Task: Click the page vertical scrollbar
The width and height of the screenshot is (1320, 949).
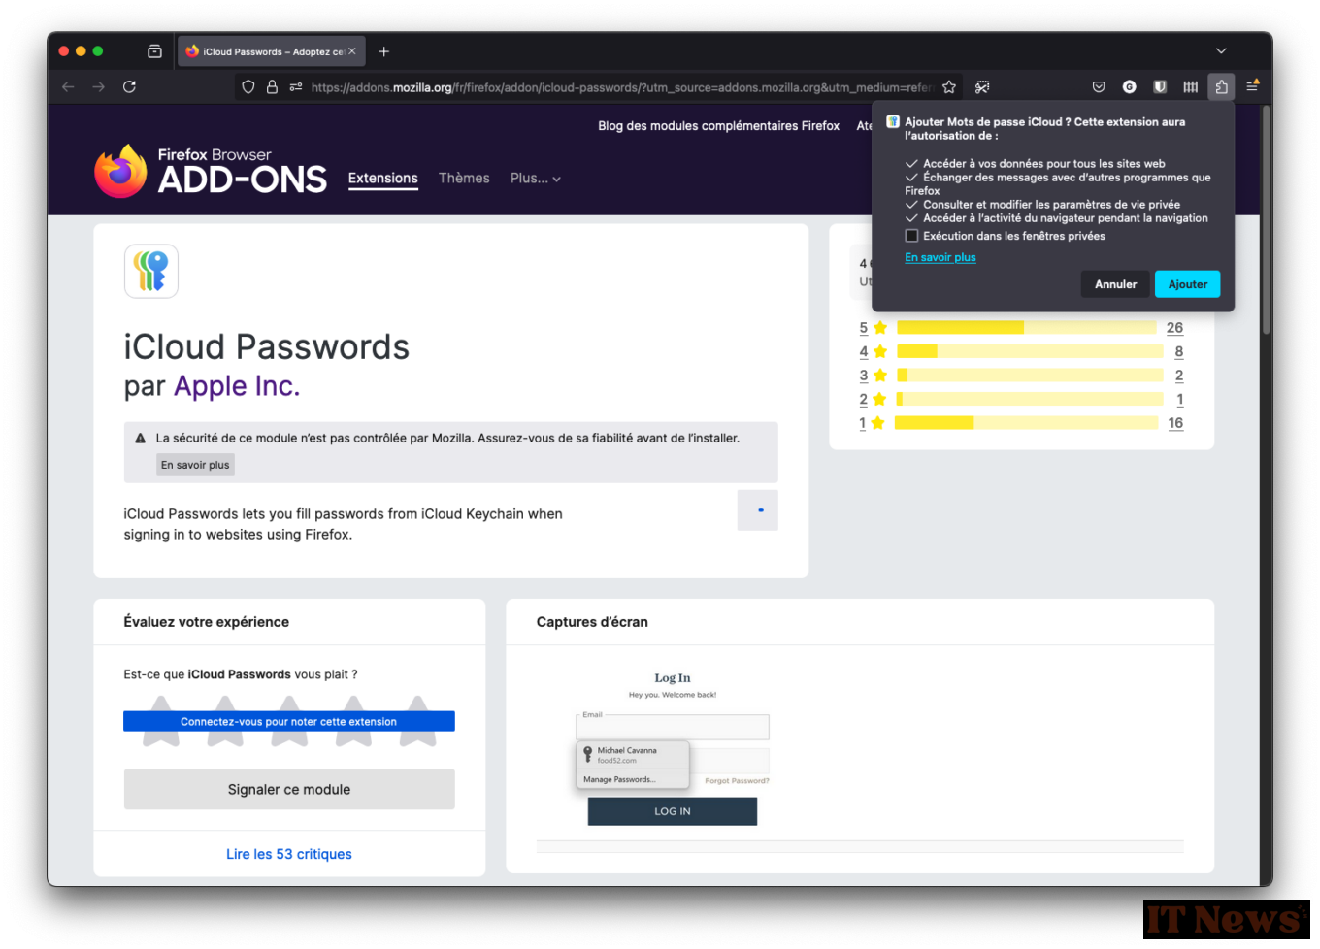Action: point(1267,220)
